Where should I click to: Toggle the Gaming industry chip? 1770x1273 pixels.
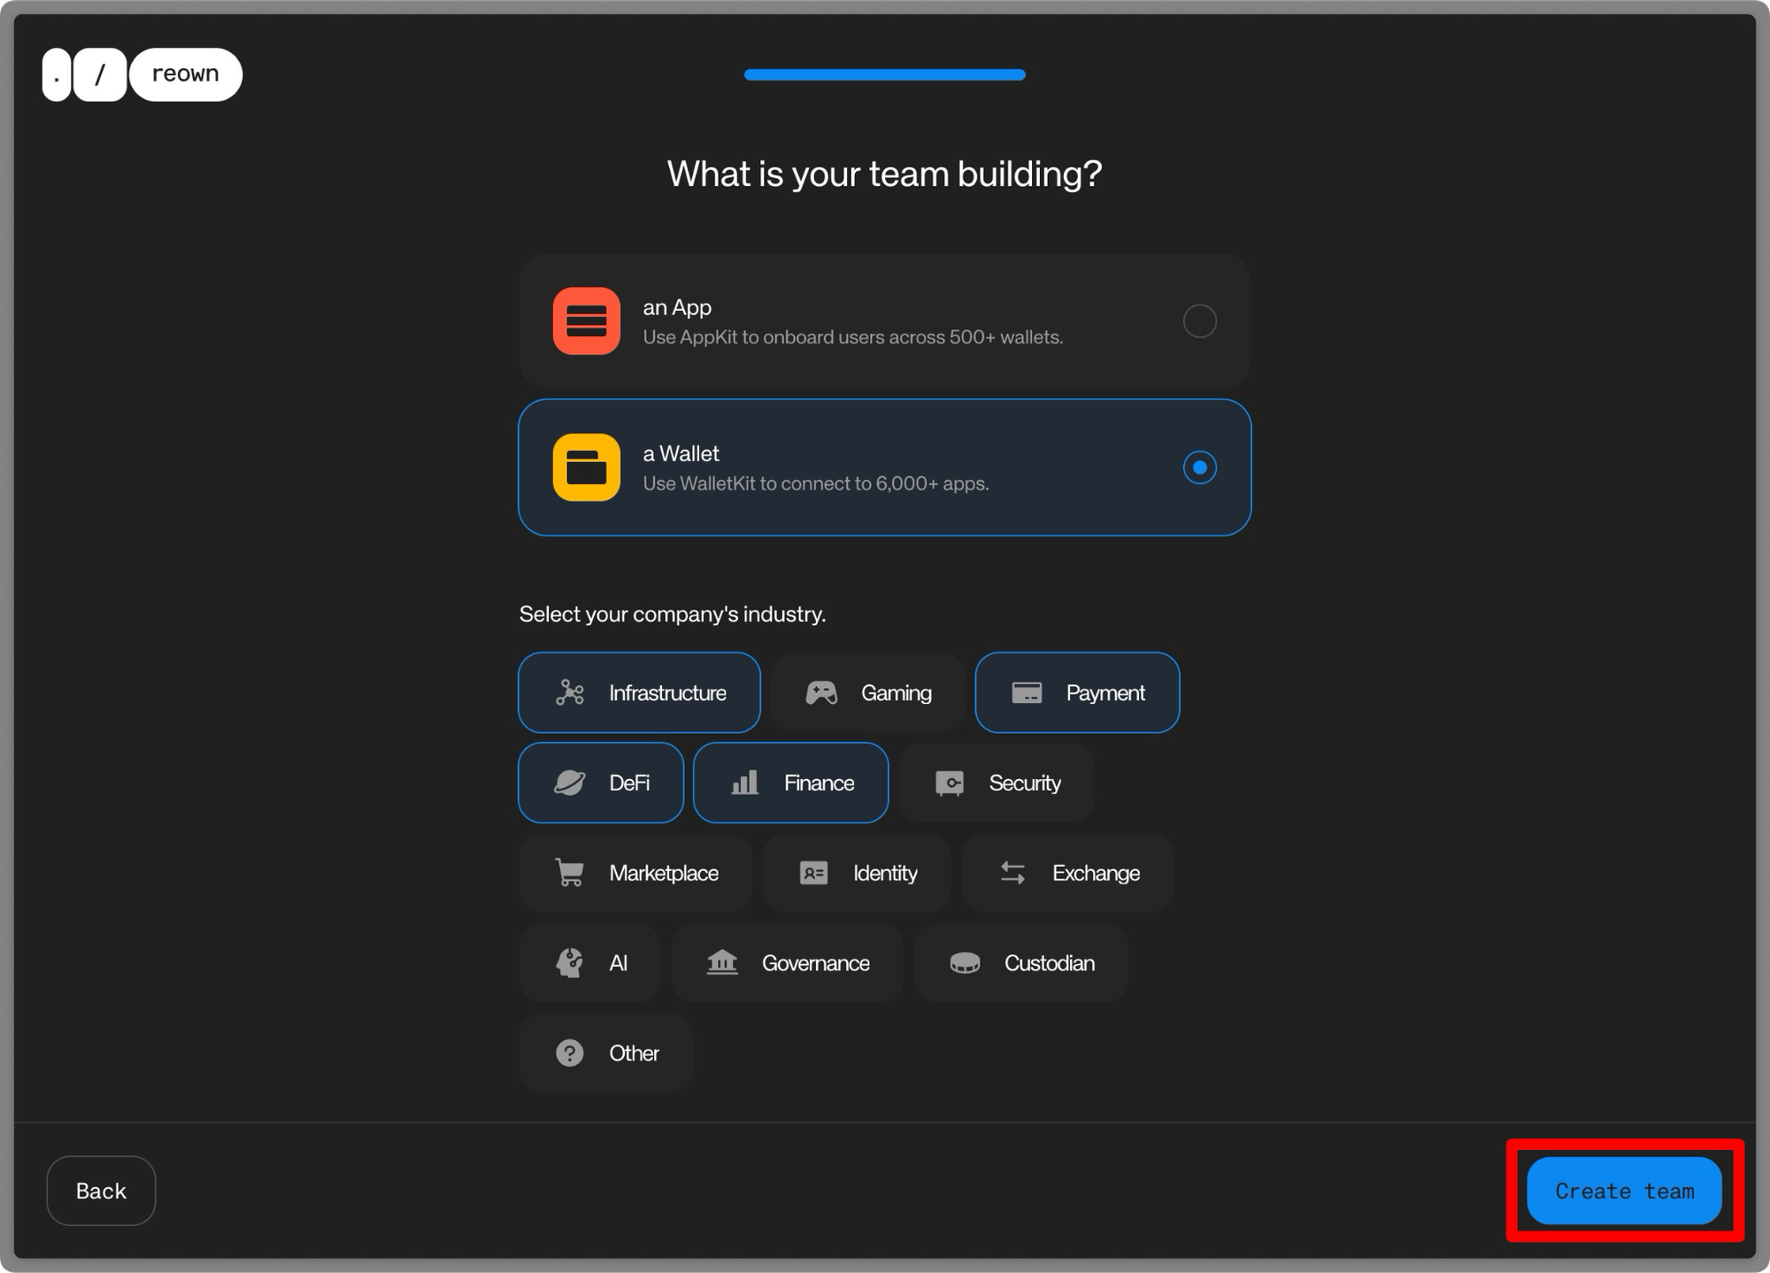(x=867, y=692)
